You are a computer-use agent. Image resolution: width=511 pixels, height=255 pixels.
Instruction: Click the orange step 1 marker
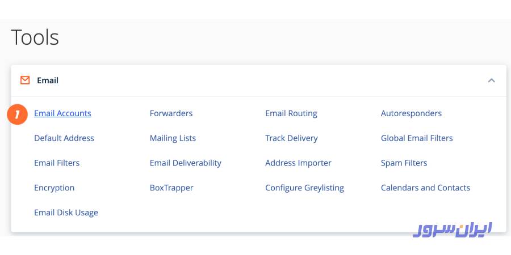(x=18, y=114)
